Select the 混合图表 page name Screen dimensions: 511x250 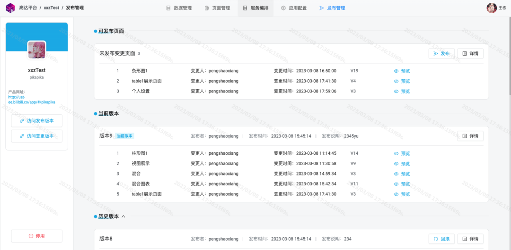141,184
